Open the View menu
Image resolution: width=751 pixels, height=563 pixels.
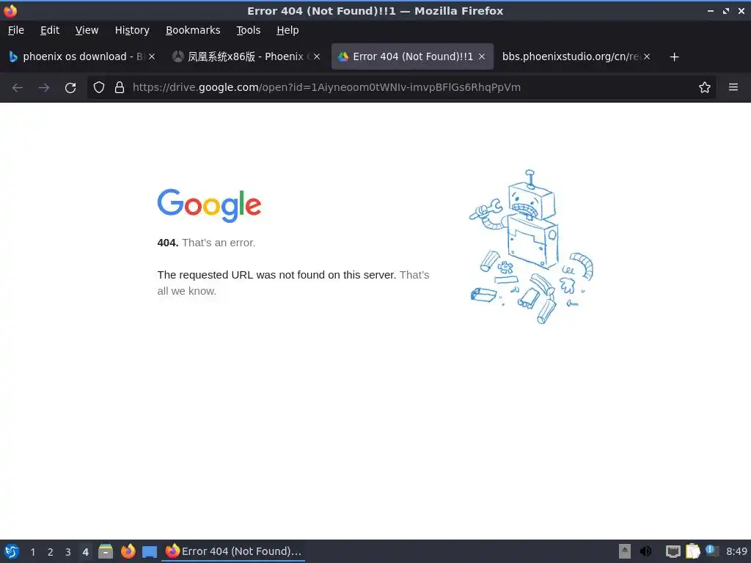pyautogui.click(x=87, y=30)
